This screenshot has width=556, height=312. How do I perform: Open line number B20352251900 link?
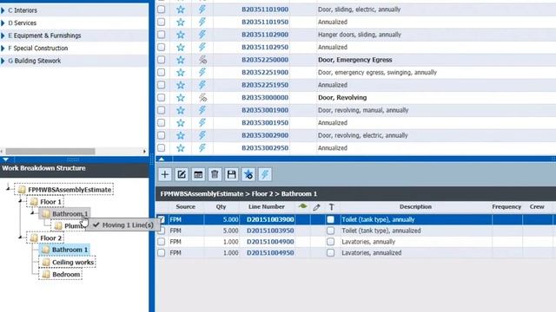tap(265, 73)
